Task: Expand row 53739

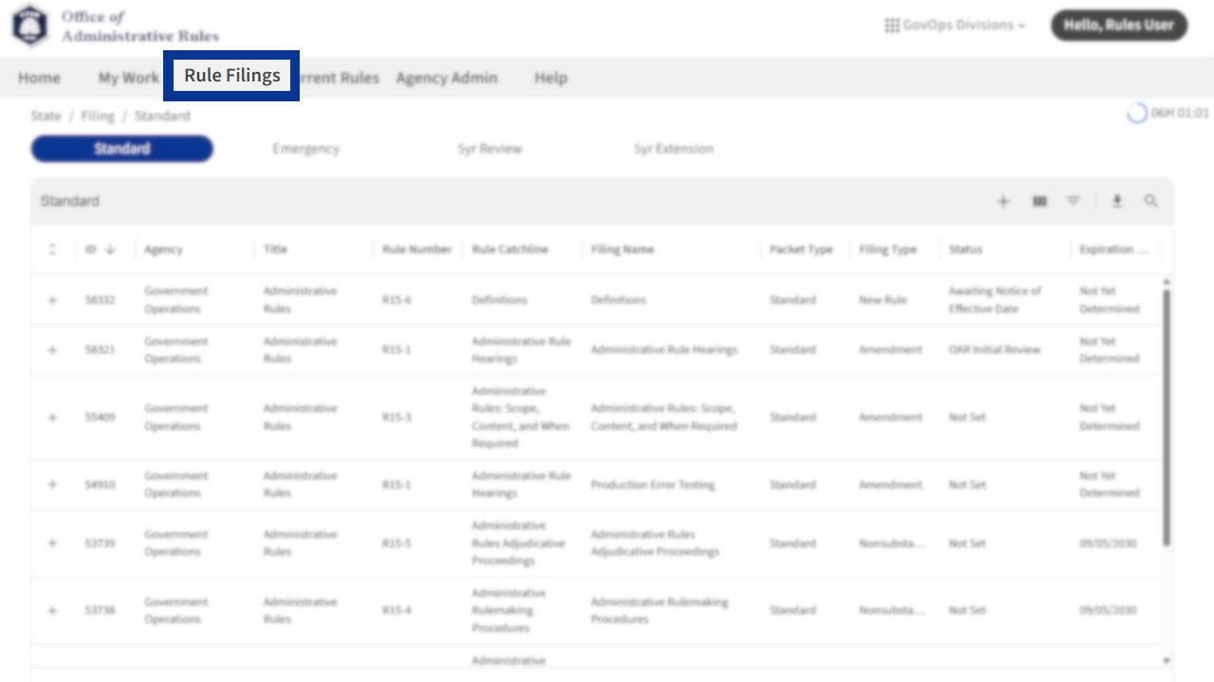Action: pos(52,543)
